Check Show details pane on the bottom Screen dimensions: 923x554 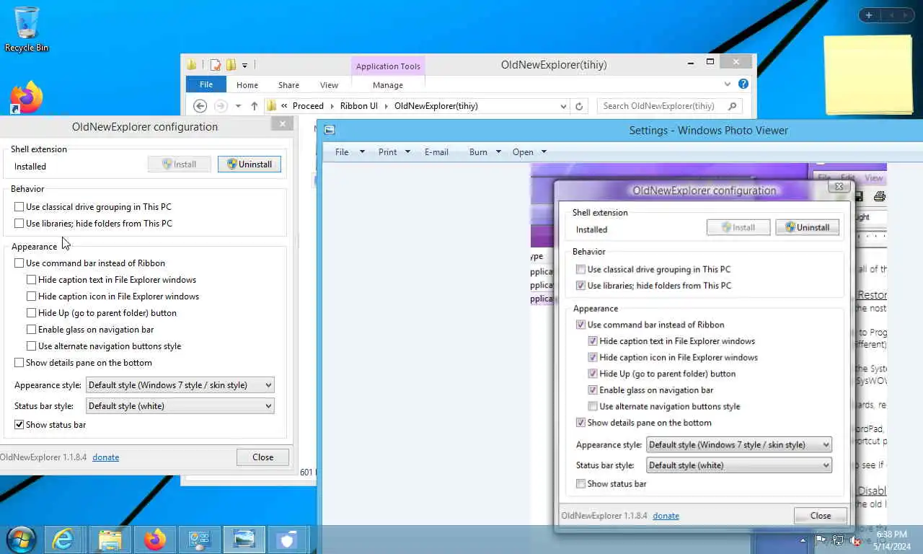pos(19,363)
